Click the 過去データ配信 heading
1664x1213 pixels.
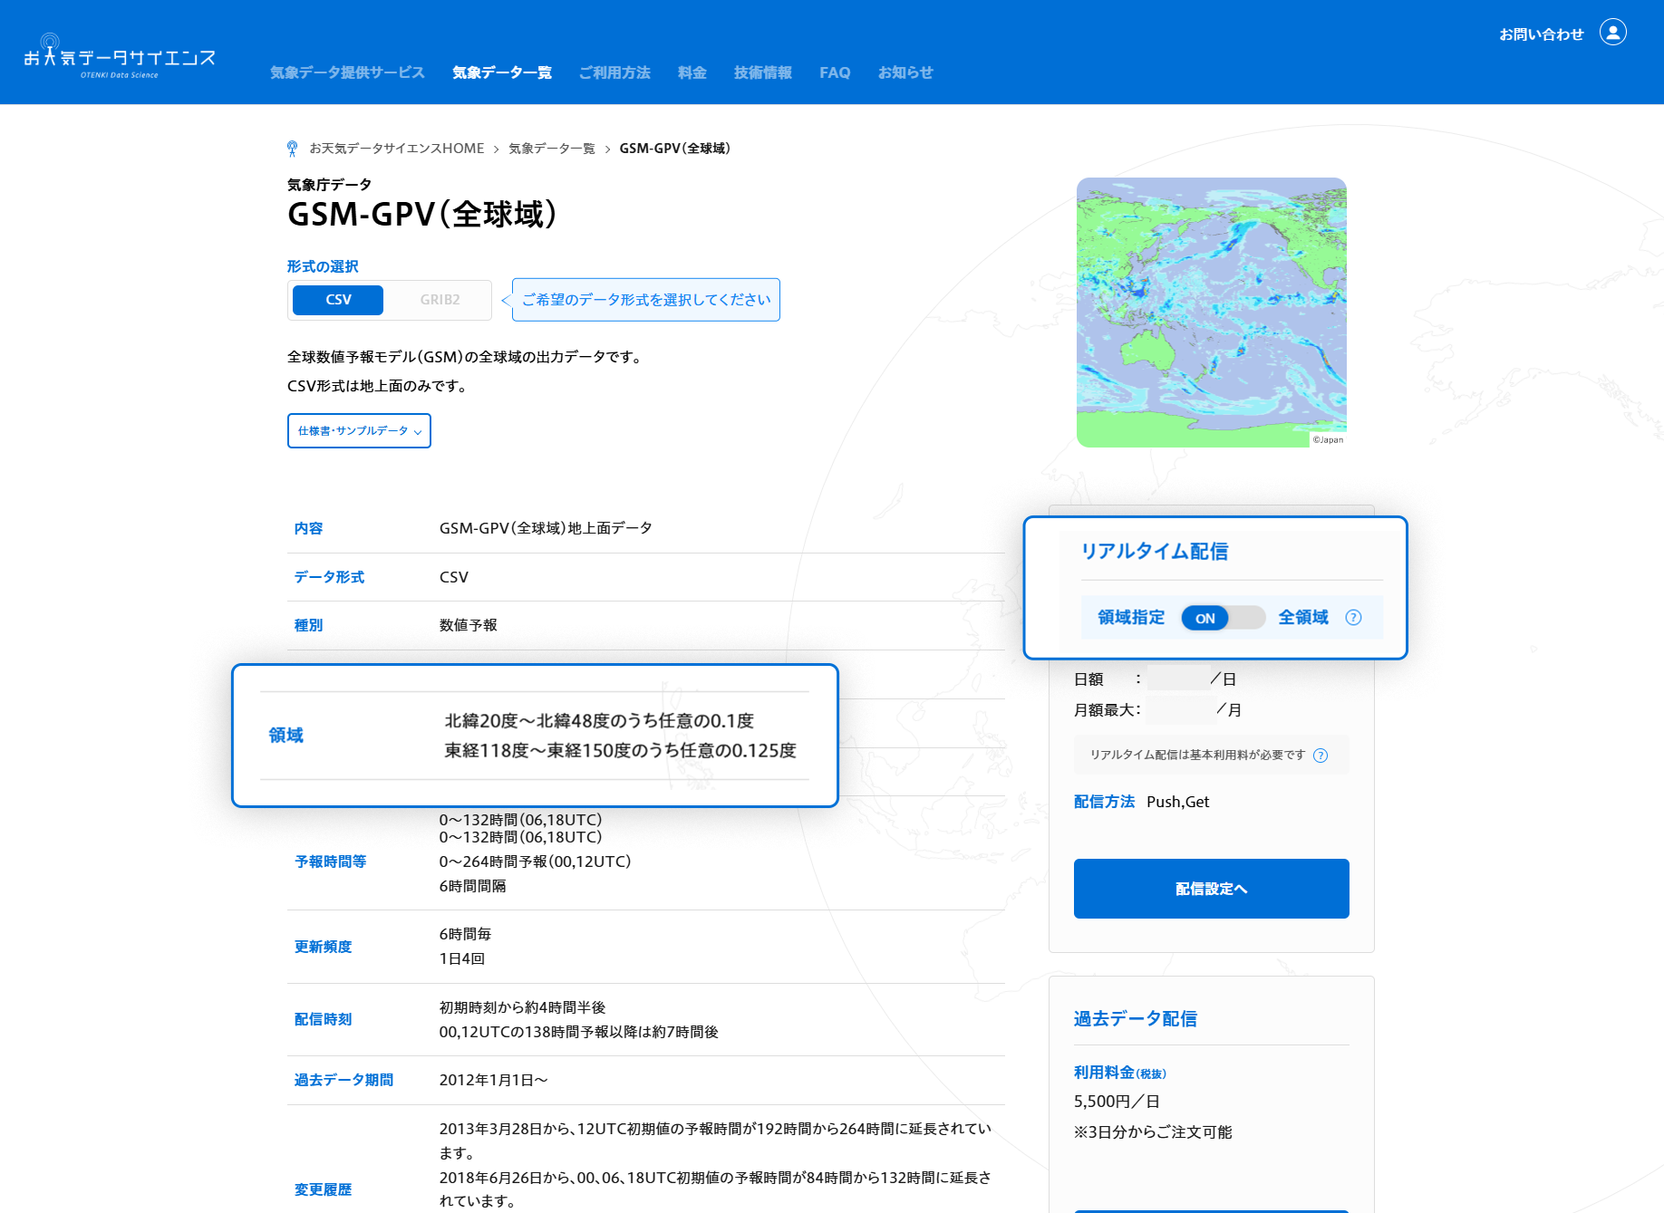coord(1135,1019)
